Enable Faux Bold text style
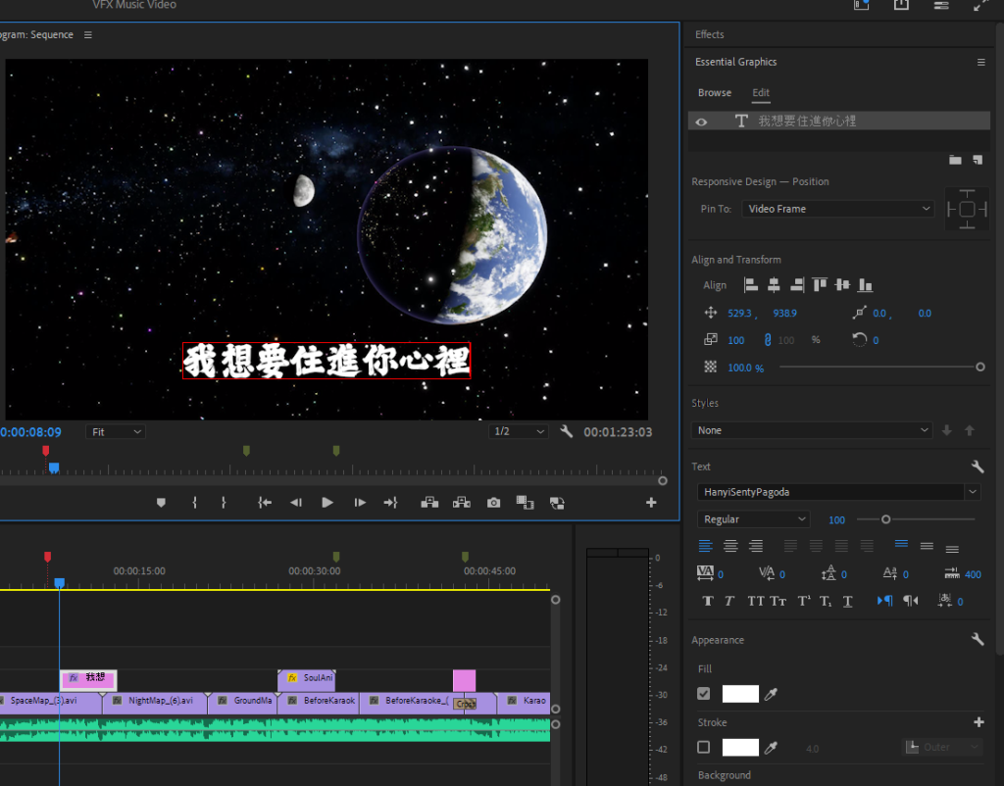This screenshot has width=1004, height=786. (x=707, y=601)
